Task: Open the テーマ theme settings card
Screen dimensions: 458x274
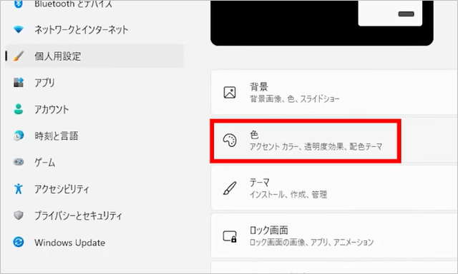Action: pyautogui.click(x=334, y=188)
